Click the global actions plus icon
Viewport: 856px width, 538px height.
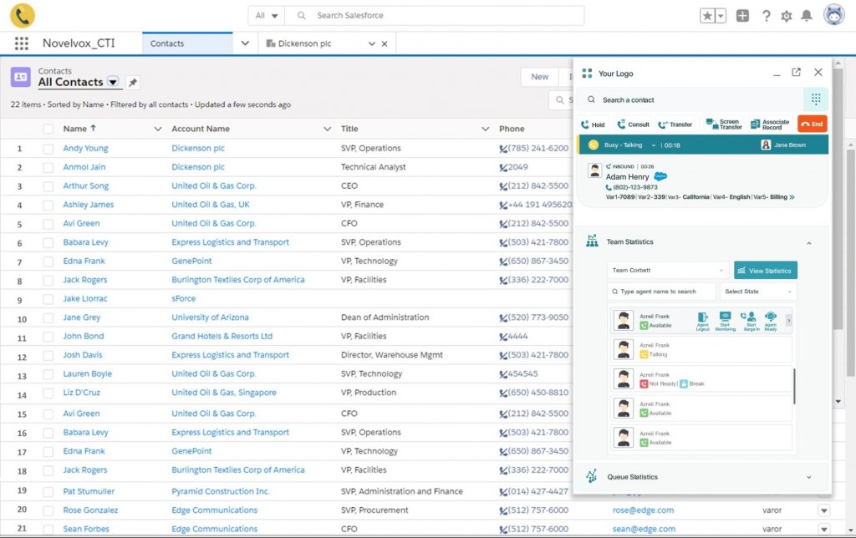[742, 16]
